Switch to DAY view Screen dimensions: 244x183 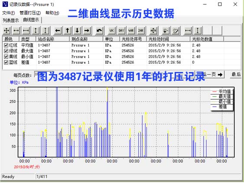[x=121, y=30]
